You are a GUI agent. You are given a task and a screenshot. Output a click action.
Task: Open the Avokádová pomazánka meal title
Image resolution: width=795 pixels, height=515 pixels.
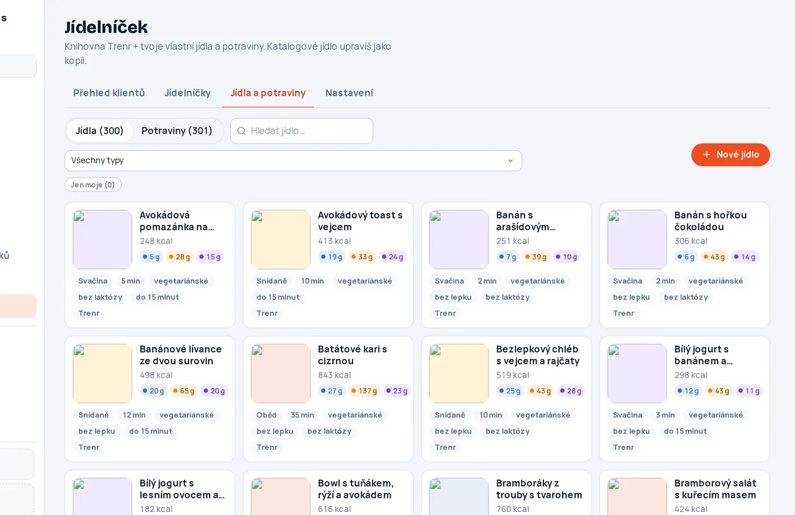point(177,221)
